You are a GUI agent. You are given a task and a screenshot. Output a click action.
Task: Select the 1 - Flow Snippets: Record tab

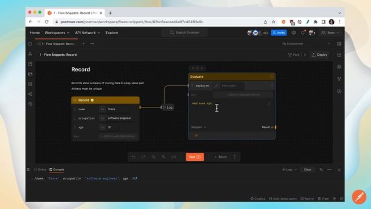click(56, 44)
